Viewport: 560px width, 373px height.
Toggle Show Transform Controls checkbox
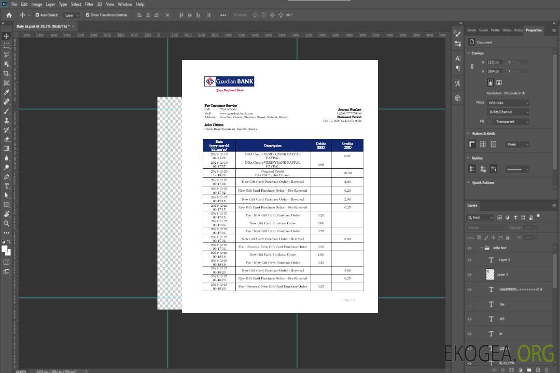tap(88, 15)
